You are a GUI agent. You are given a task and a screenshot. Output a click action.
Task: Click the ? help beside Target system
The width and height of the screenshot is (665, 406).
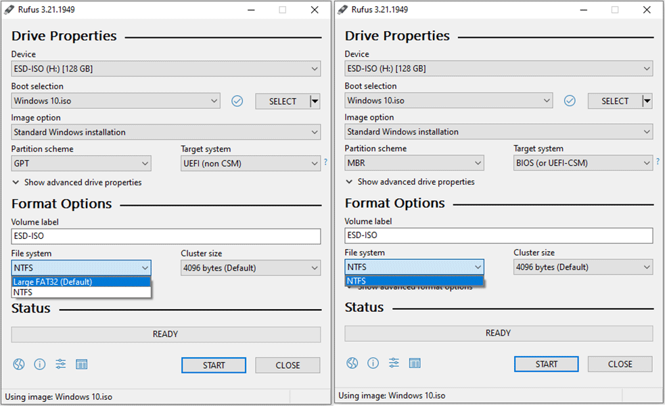click(325, 162)
